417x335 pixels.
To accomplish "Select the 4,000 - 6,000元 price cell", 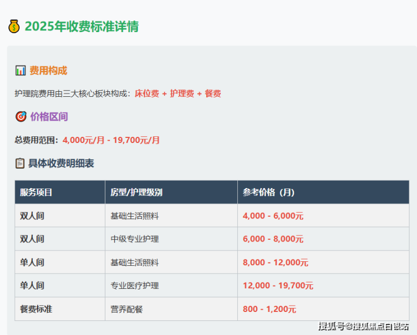I will 273,216.
